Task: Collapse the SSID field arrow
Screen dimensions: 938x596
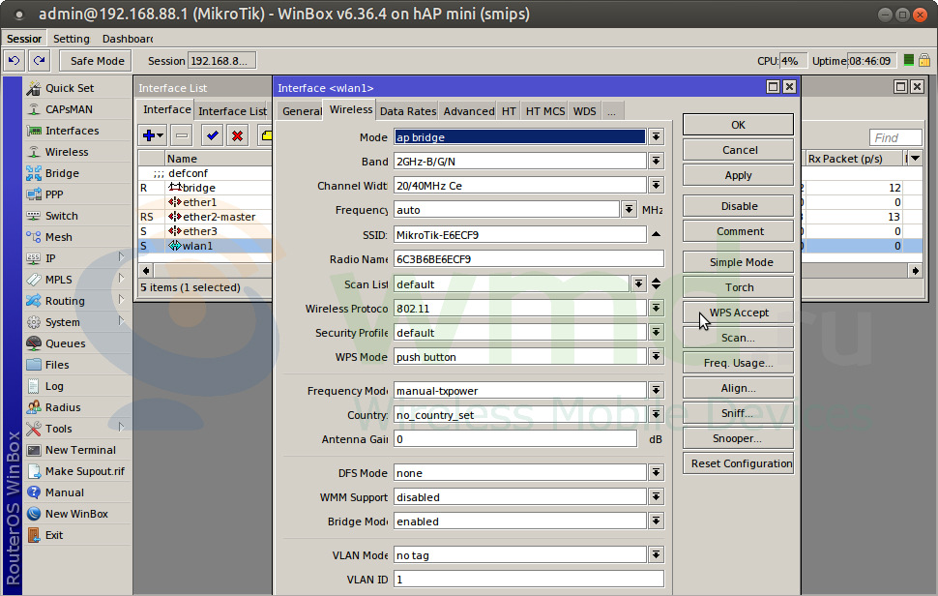Action: click(x=657, y=234)
